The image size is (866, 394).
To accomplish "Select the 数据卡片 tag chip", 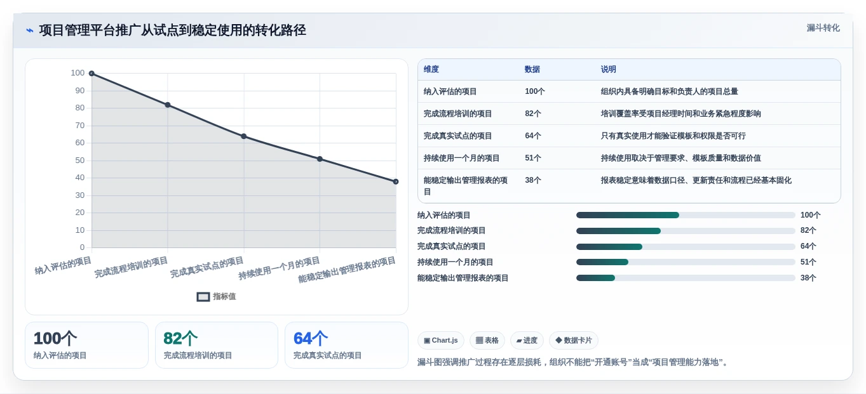I will (574, 340).
